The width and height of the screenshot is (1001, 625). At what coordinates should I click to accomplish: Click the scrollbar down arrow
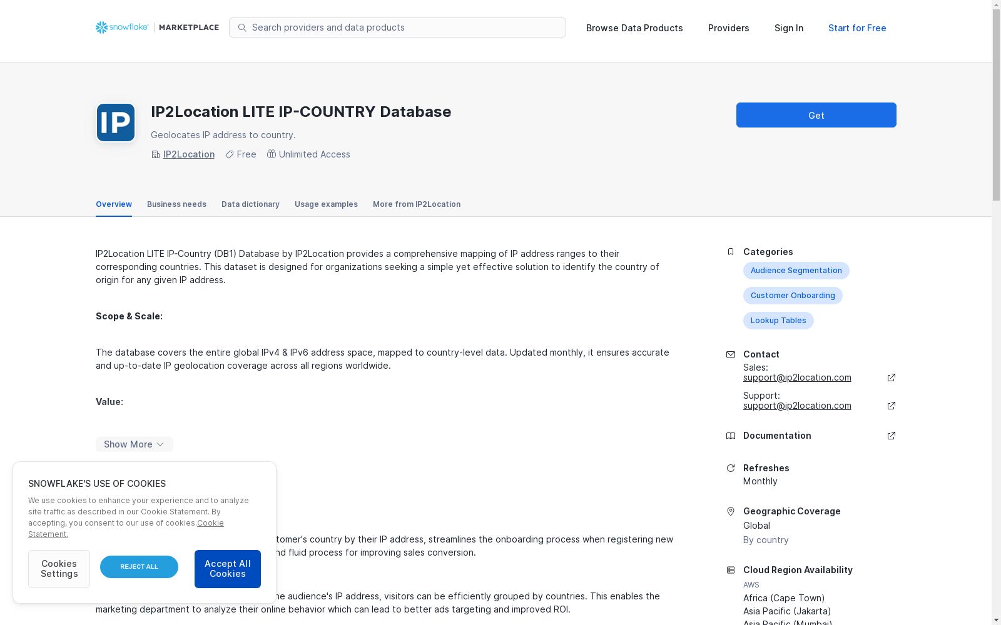(996, 620)
